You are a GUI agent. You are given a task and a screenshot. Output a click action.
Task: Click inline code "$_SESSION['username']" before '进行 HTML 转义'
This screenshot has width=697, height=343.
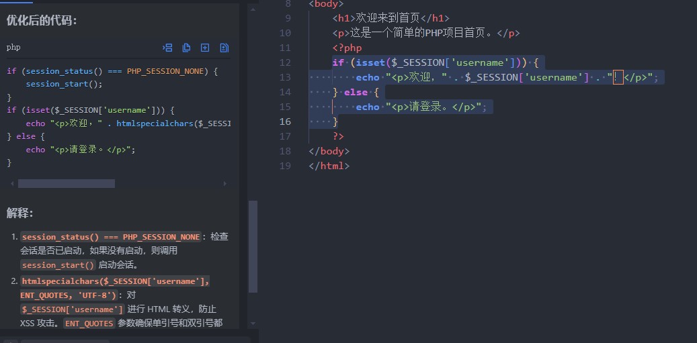(x=73, y=309)
